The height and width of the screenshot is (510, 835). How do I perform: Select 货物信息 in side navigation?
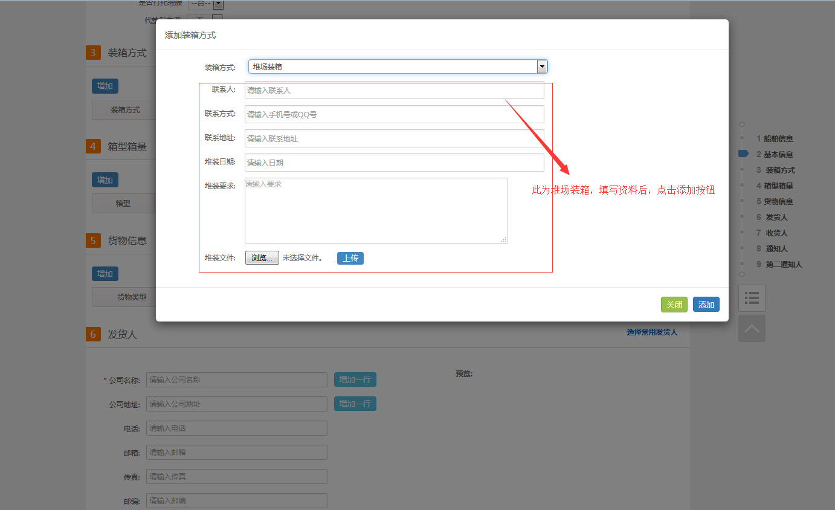coord(778,202)
